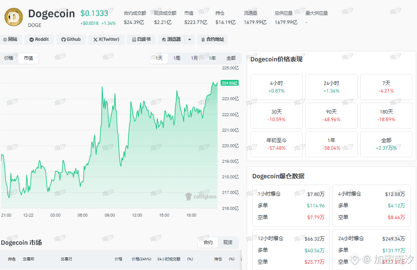Viewport: 417px width, 270px height.
Task: Click the 1小时爆仓 liquidation value
Action: pyautogui.click(x=316, y=194)
